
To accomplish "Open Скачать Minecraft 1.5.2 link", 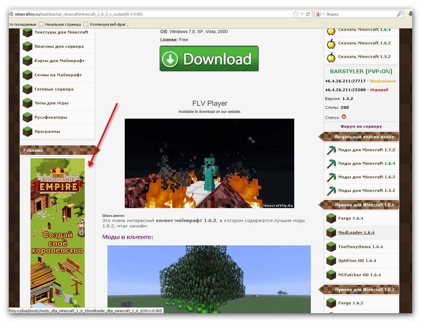I will 364,57.
